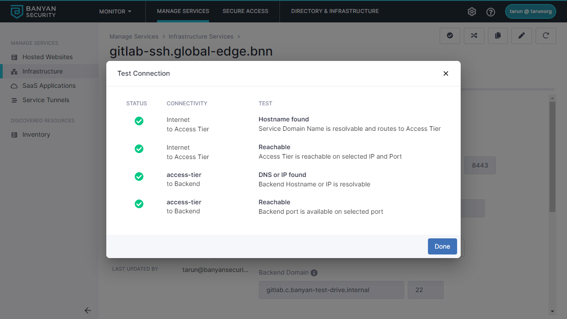Close the Test Connection dialog
Screen dimensions: 567x319
(445, 73)
